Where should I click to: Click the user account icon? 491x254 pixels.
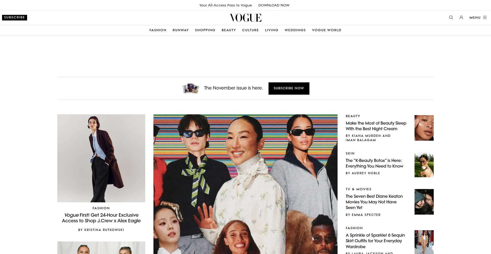[461, 17]
